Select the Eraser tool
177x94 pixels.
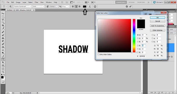(x=3, y=44)
